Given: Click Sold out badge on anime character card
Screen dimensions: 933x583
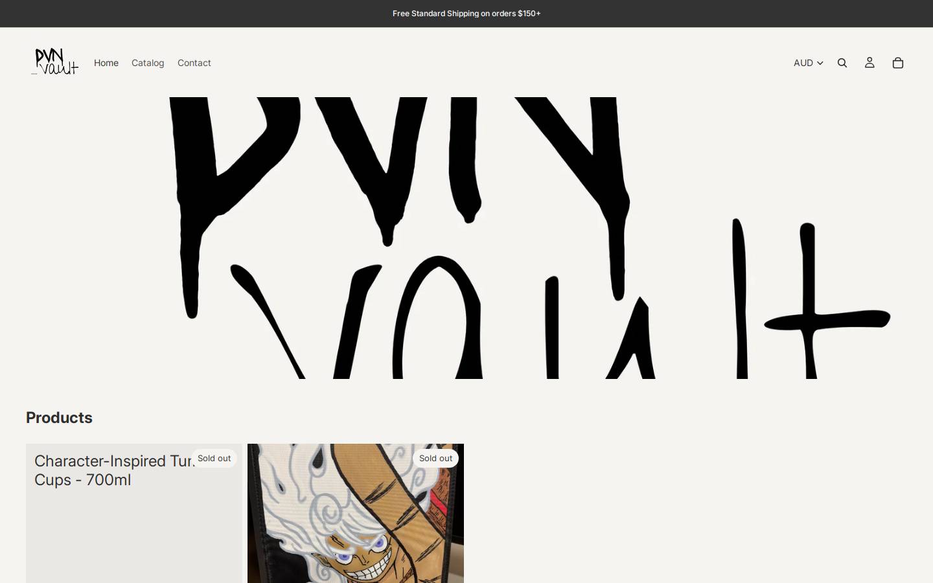Looking at the screenshot, I should 435,458.
